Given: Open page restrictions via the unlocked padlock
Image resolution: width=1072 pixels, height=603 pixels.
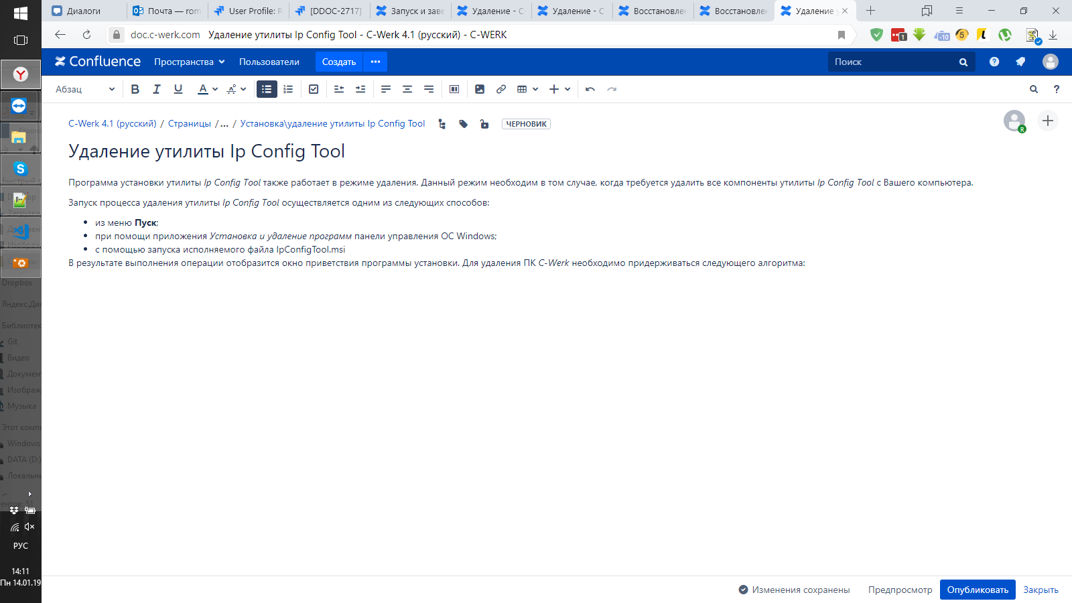Looking at the screenshot, I should point(484,124).
